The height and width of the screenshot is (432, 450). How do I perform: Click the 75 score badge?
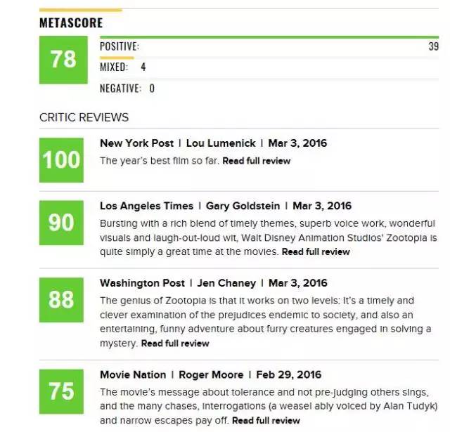point(62,390)
